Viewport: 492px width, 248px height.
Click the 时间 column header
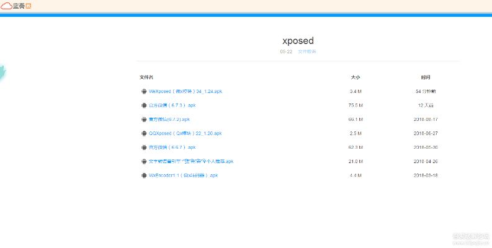pyautogui.click(x=426, y=77)
